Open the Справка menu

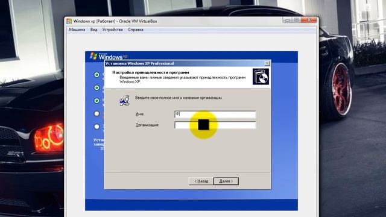[x=135, y=30]
